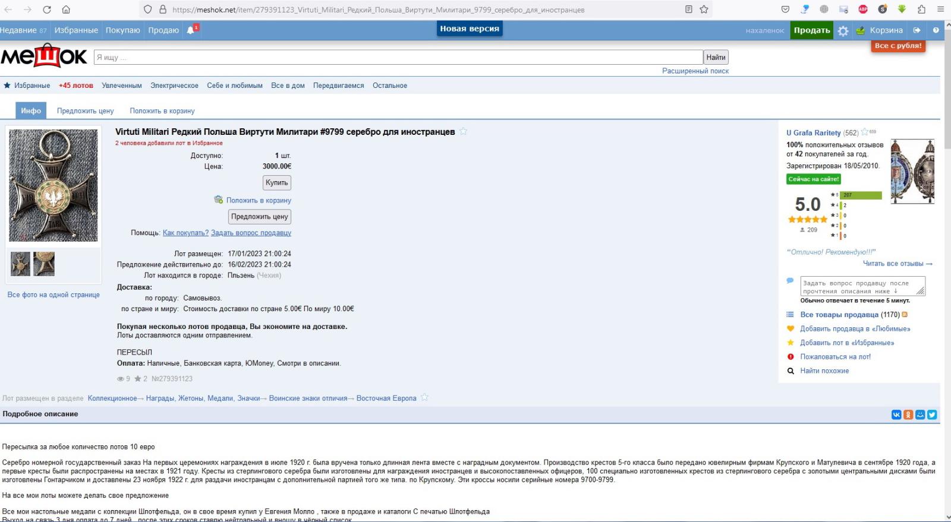The height and width of the screenshot is (522, 951).
Task: Toggle favorite star next to lot title
Action: pyautogui.click(x=463, y=131)
